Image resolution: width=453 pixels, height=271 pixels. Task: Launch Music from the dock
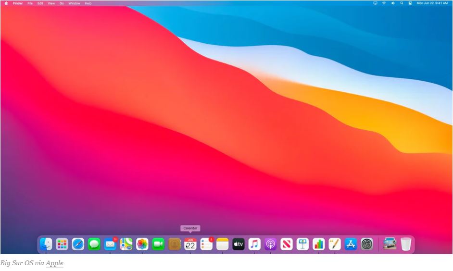coord(254,244)
